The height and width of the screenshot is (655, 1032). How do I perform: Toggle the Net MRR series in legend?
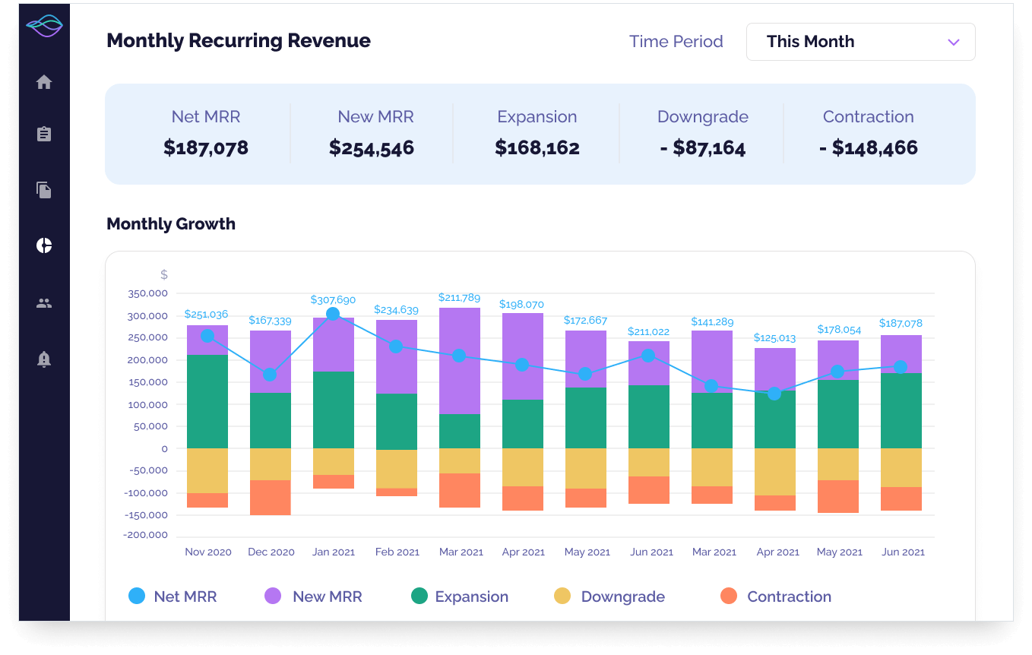173,596
